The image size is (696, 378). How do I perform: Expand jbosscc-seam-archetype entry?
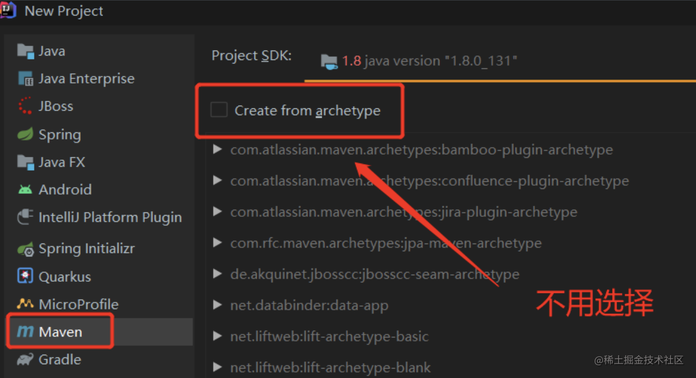tap(218, 274)
